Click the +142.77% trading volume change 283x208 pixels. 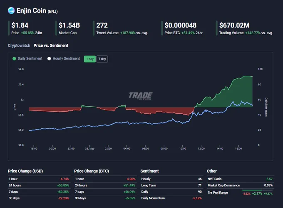[253, 33]
